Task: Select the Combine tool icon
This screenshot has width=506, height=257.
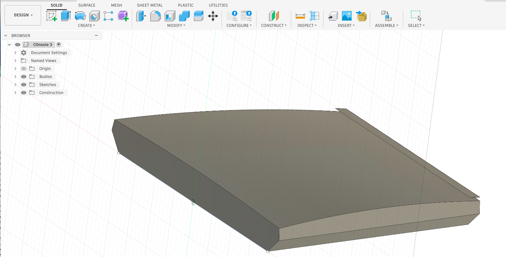Action: tap(184, 16)
